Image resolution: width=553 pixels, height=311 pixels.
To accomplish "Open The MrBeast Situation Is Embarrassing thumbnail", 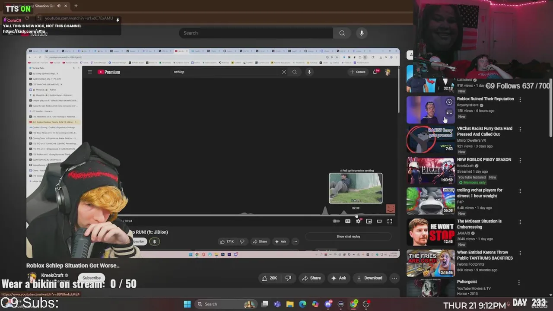I will click(x=430, y=232).
